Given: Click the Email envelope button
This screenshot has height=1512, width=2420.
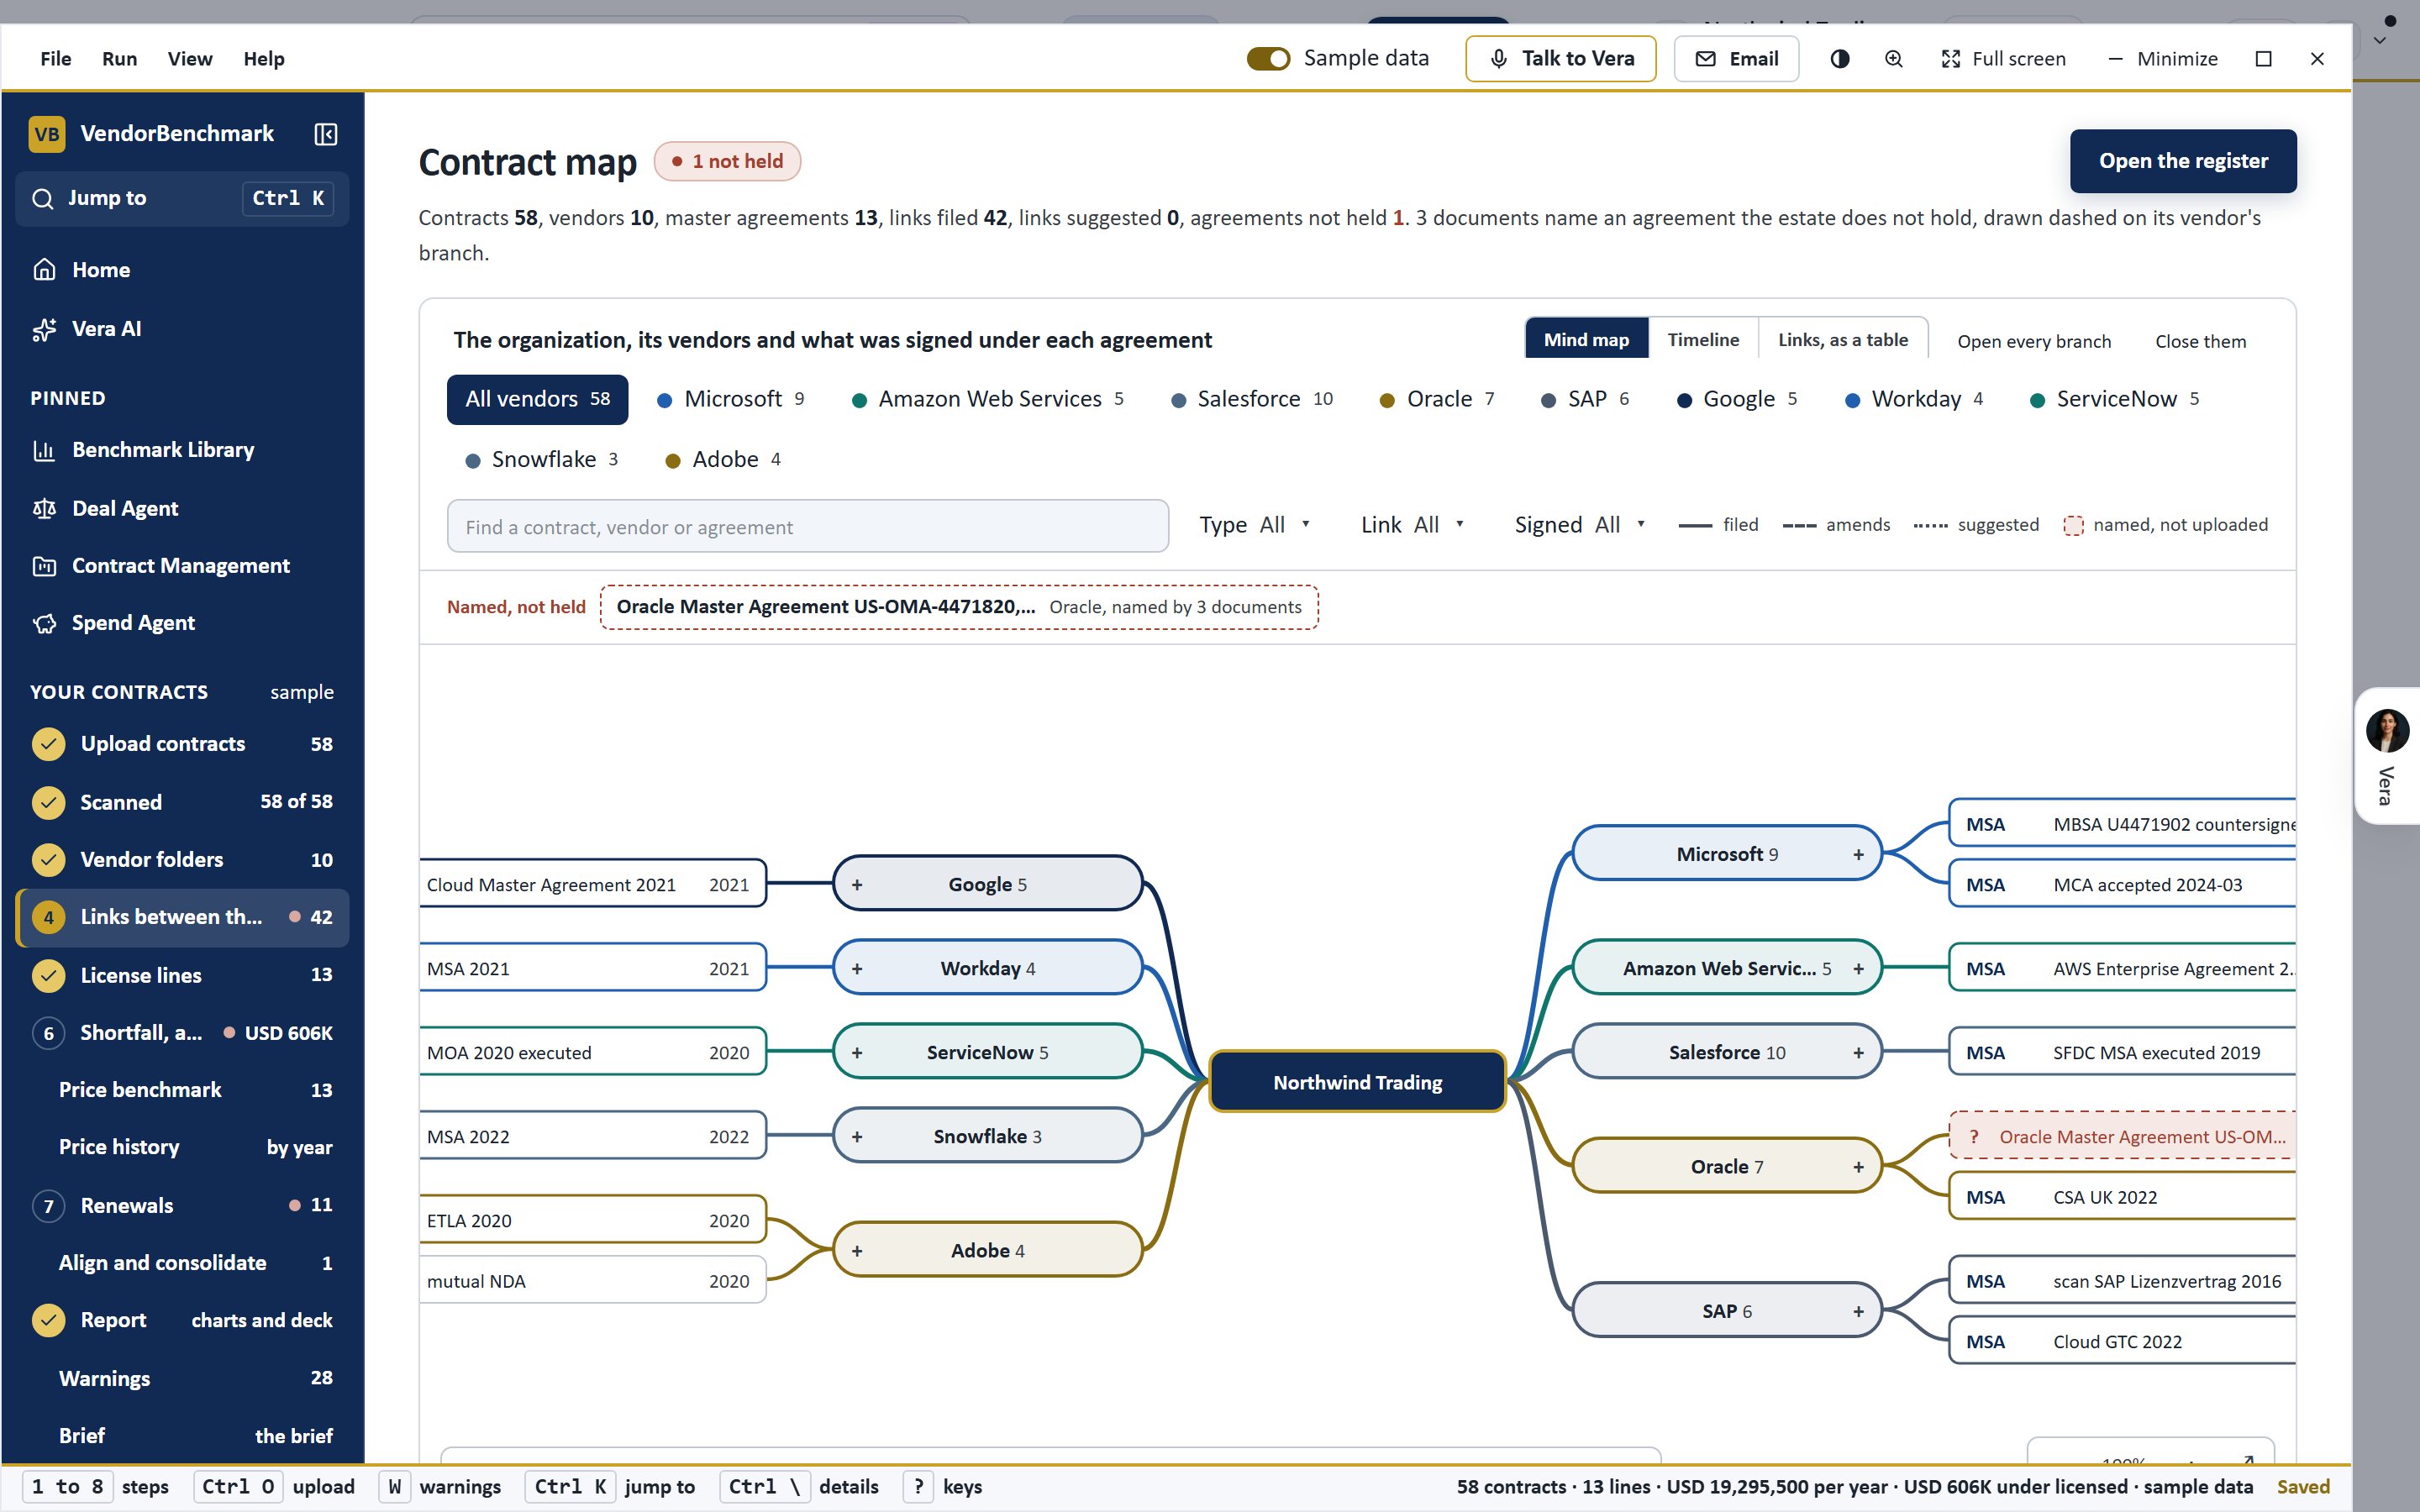Looking at the screenshot, I should (1736, 59).
